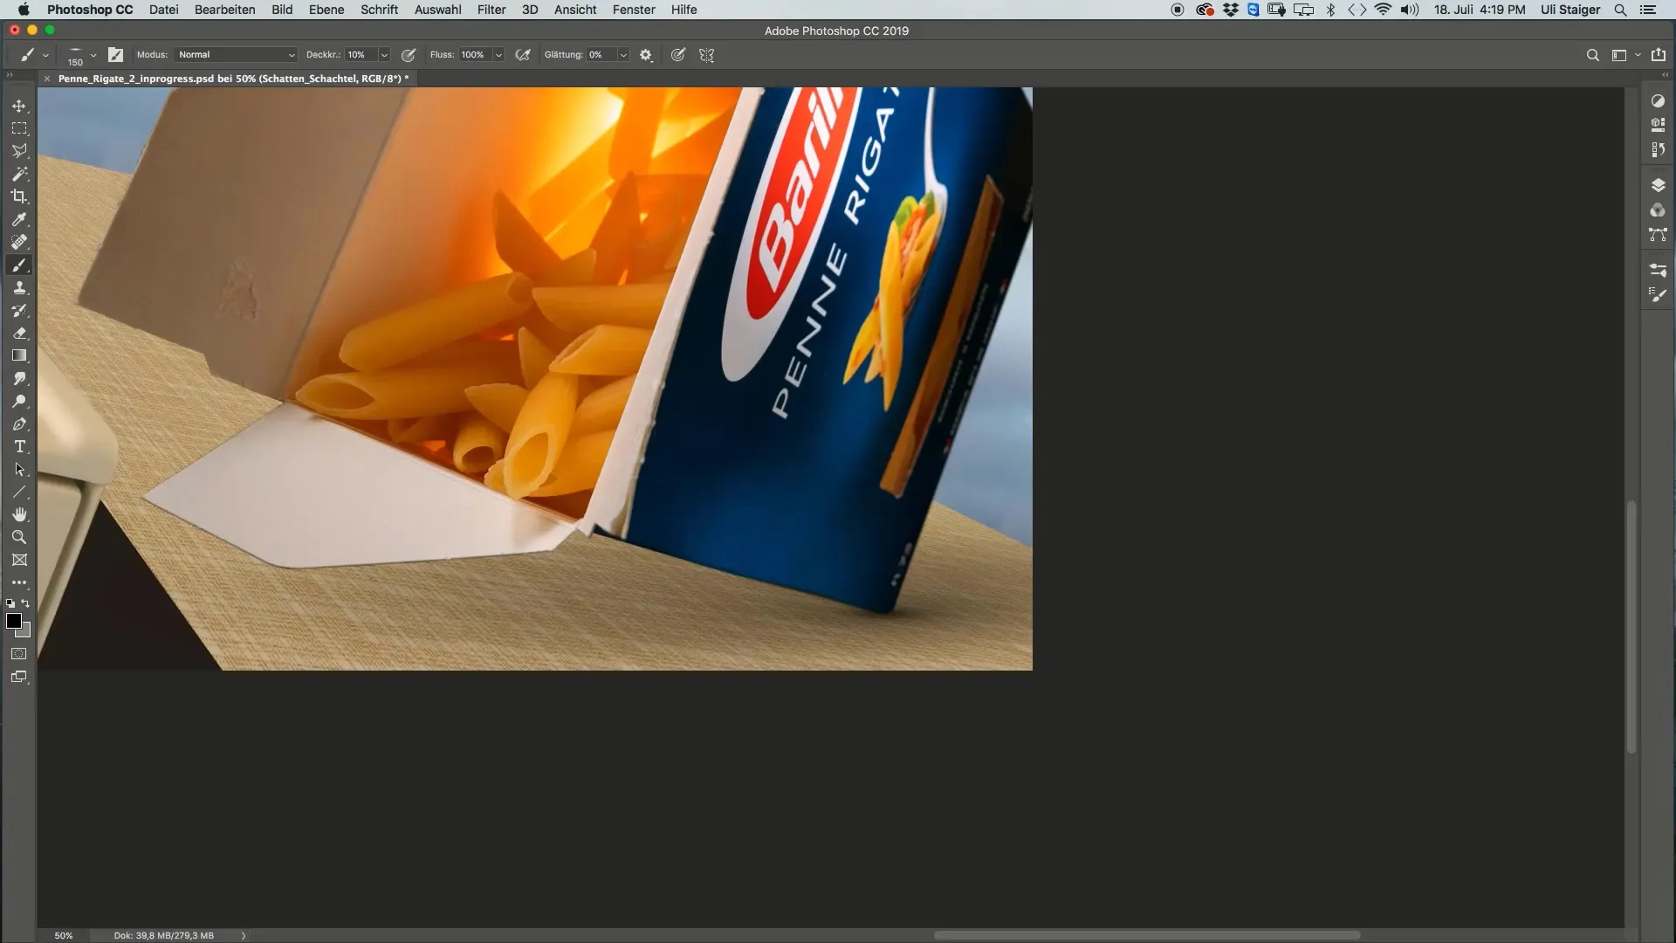The height and width of the screenshot is (943, 1676).
Task: Select the Move tool
Action: (19, 106)
